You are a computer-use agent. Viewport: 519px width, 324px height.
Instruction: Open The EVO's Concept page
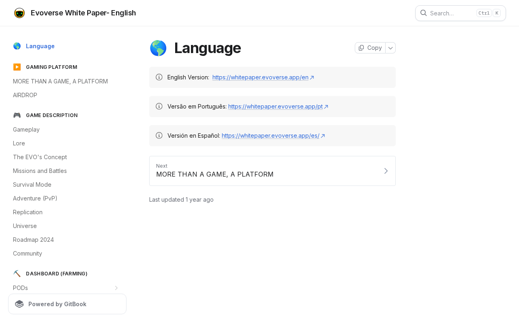tap(40, 157)
